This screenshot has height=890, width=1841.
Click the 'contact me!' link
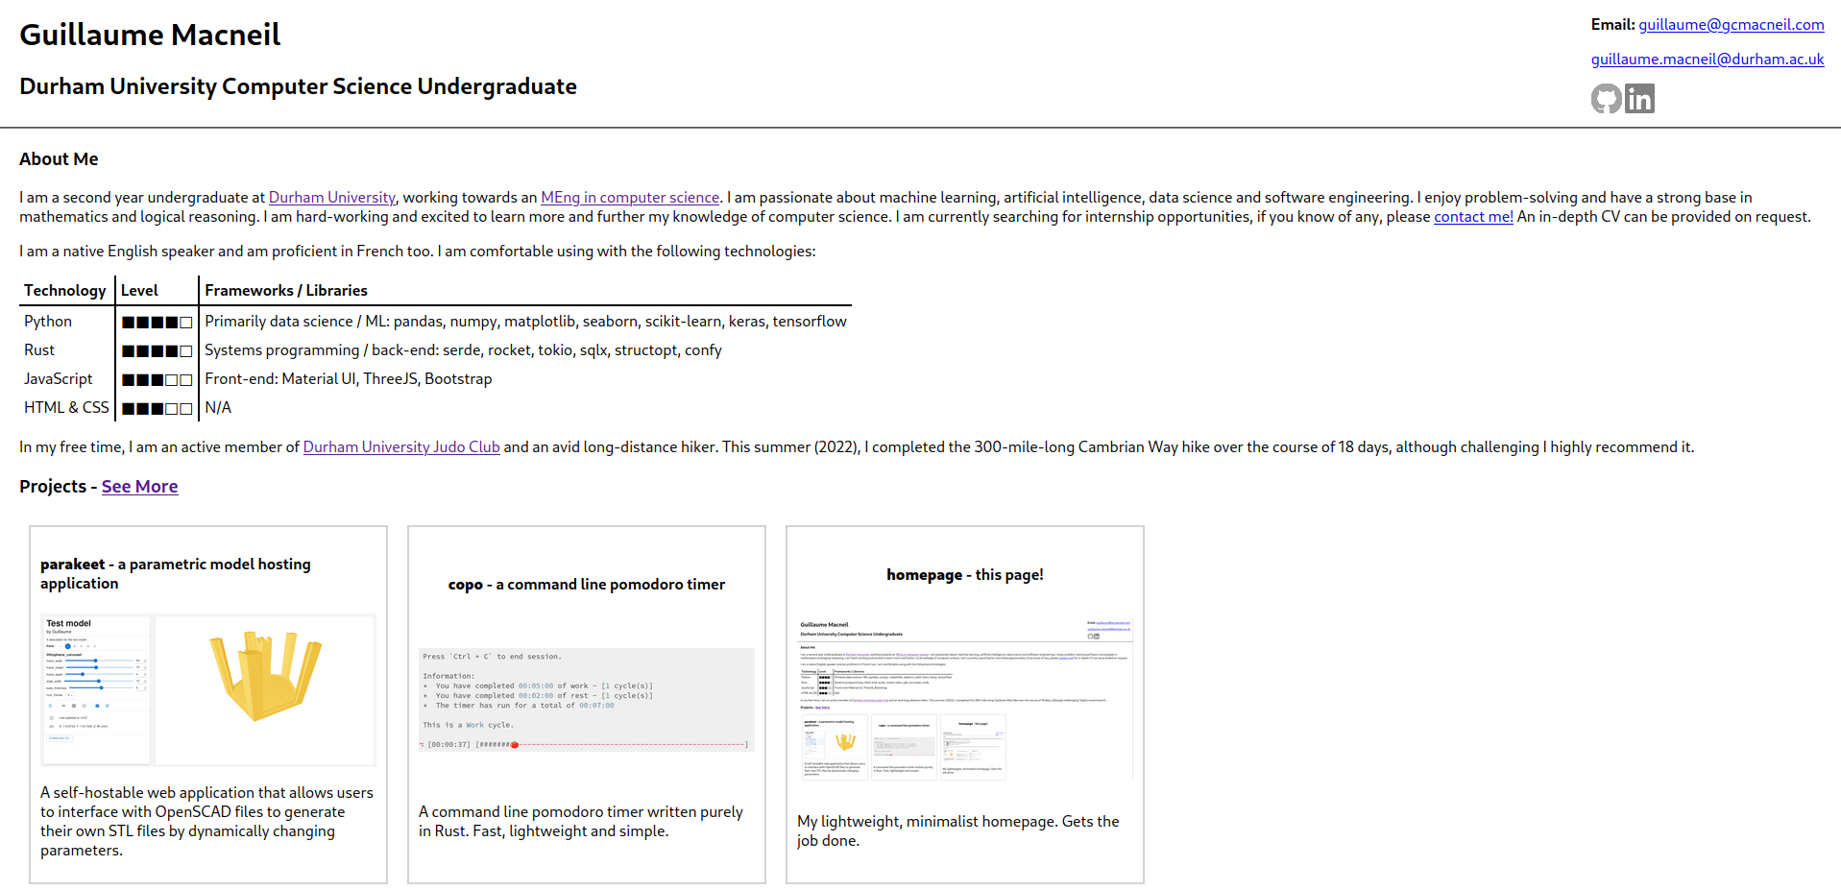coord(1473,217)
